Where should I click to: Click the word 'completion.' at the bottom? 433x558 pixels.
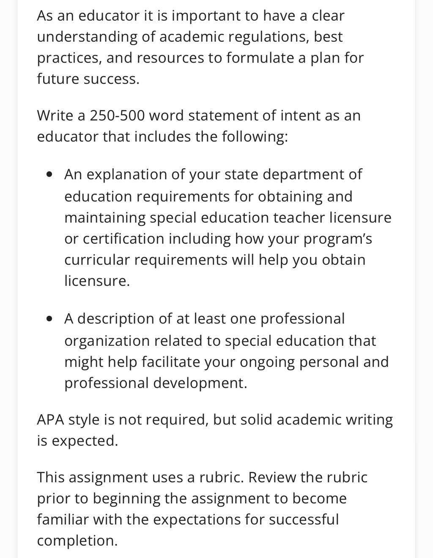(x=77, y=541)
